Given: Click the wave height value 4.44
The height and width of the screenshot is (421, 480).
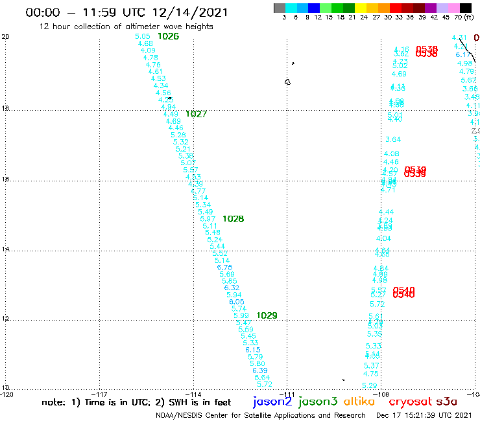Looking at the screenshot, I should pos(386,212).
